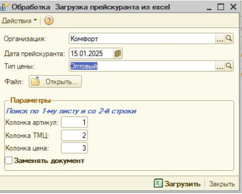Viewport: 242px width, 194px height.
Task: Click magnifier icon next to Комфорт
Action: click(229, 39)
